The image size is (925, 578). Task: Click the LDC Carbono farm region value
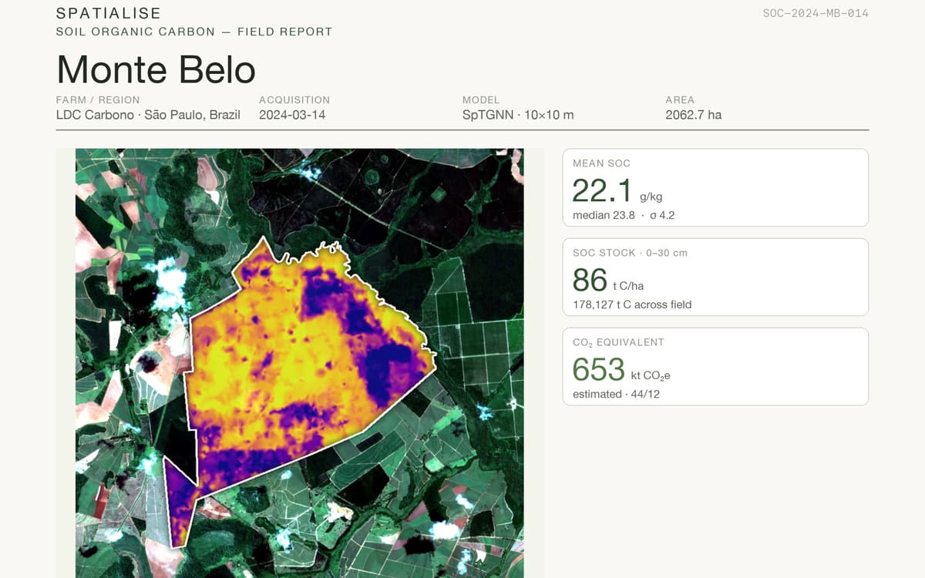[x=148, y=115]
